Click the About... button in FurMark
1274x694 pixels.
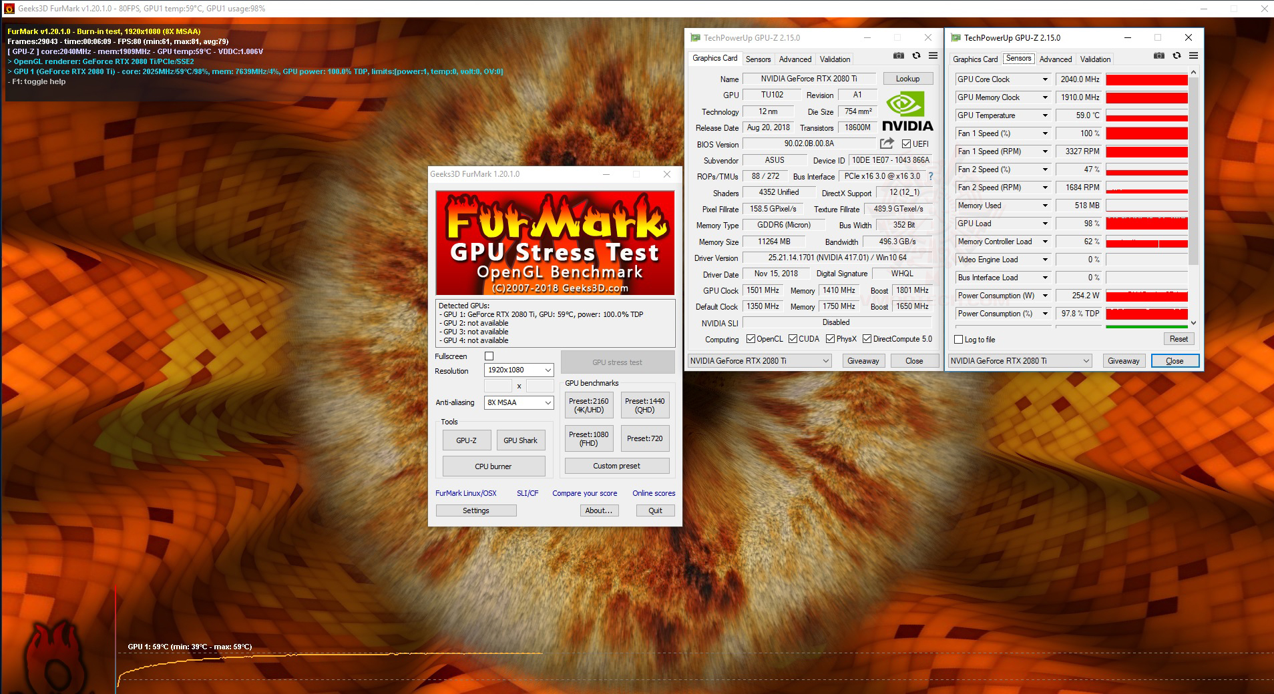(x=599, y=510)
